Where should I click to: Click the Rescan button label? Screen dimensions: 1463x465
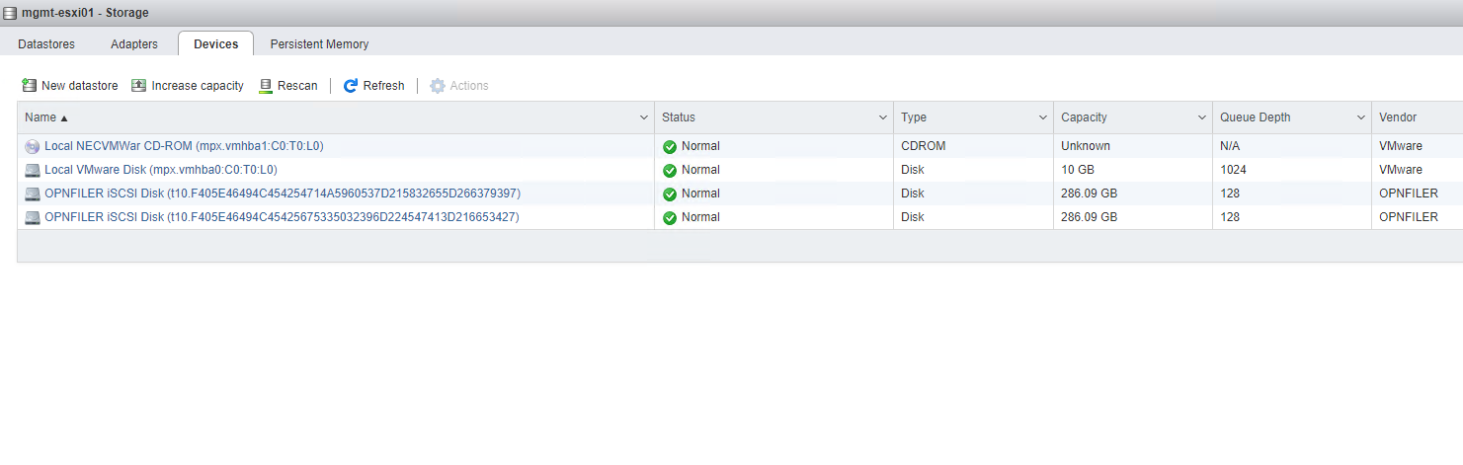tap(297, 86)
